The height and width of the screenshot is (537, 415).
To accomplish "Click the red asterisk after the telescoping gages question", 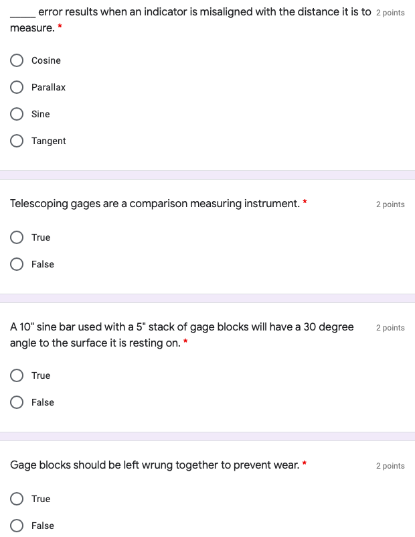I will pyautogui.click(x=305, y=202).
